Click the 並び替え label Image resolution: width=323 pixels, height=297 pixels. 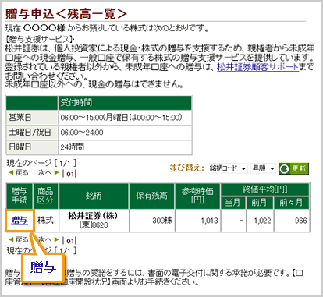pos(186,168)
